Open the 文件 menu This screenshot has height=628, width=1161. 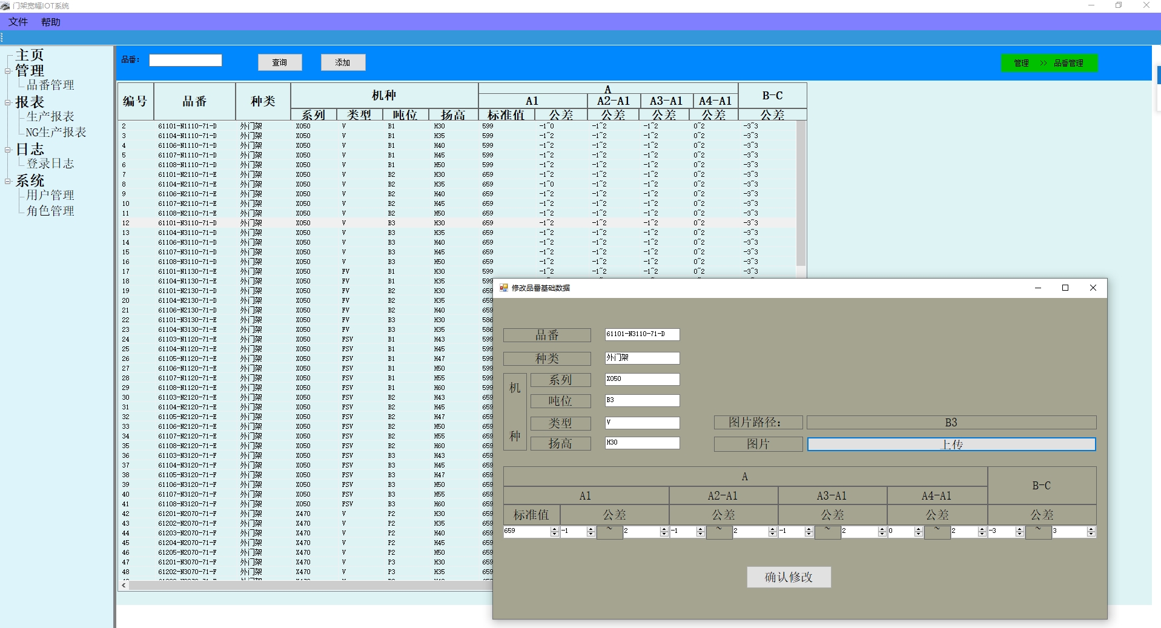tap(18, 22)
